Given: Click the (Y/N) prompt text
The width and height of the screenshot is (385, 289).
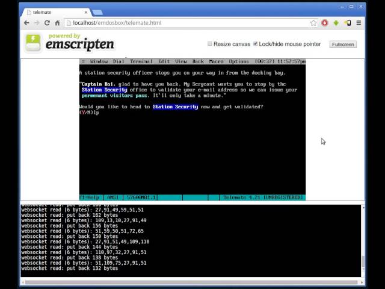Looking at the screenshot, I should [x=86, y=113].
